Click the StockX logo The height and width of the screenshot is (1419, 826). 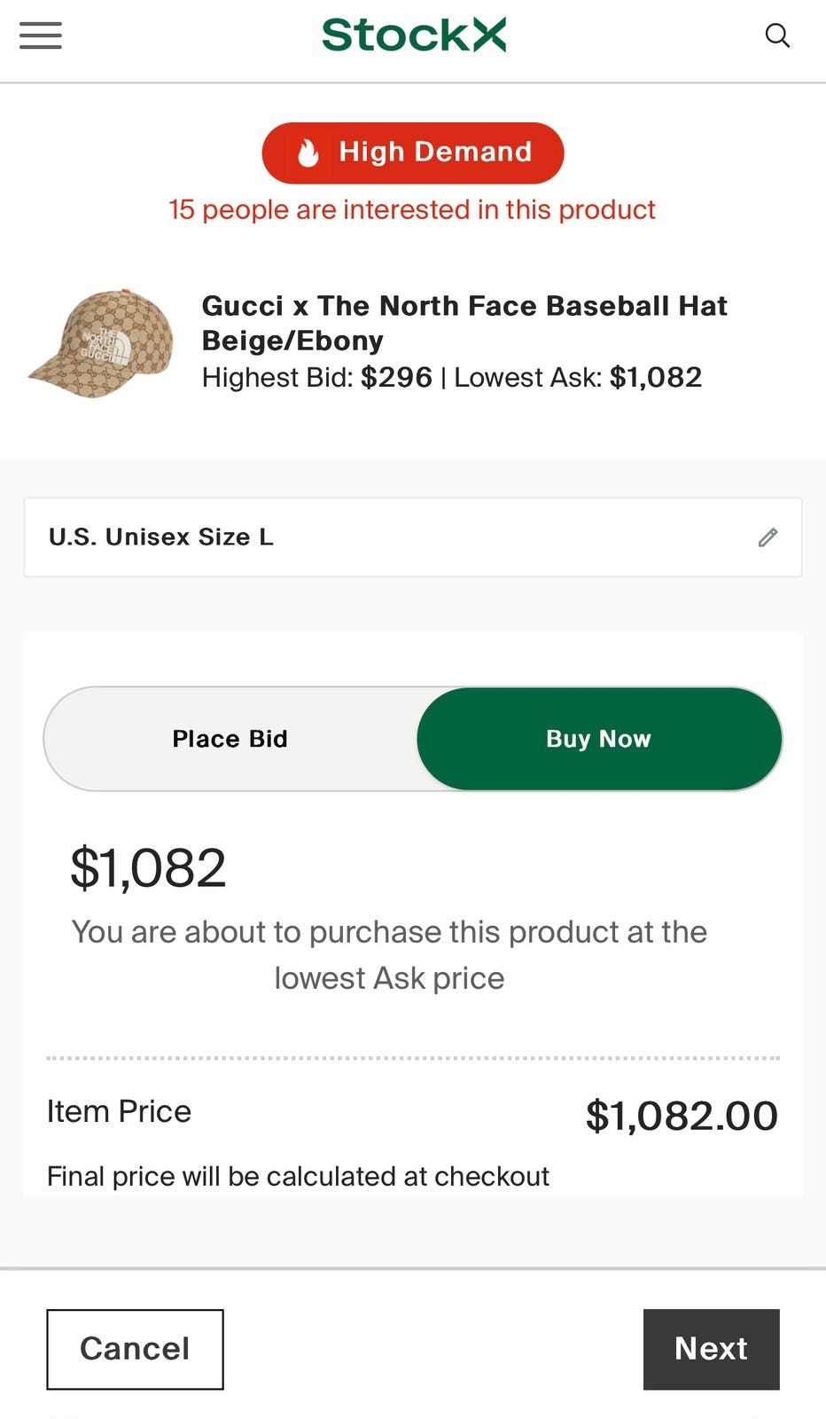pos(413,35)
